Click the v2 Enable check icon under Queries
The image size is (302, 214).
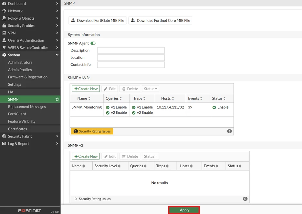pos(108,113)
